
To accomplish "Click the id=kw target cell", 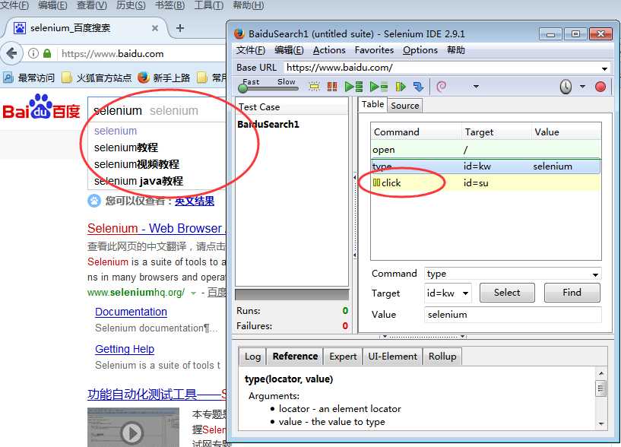I will pos(477,166).
